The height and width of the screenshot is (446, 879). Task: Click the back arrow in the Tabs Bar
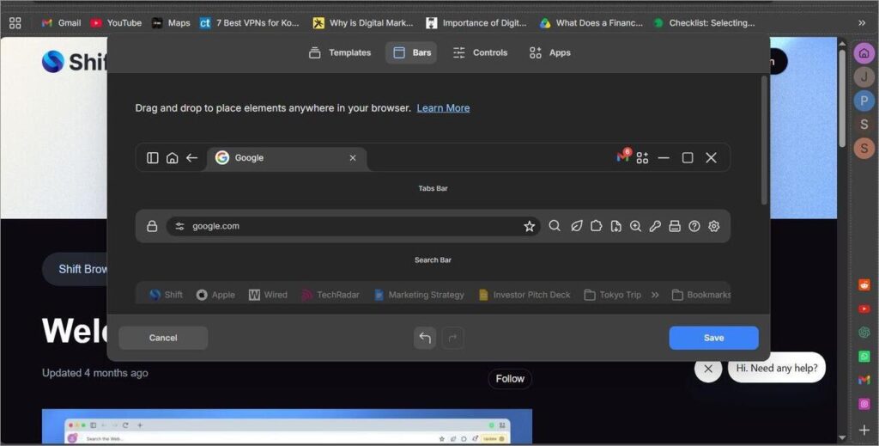pos(191,157)
